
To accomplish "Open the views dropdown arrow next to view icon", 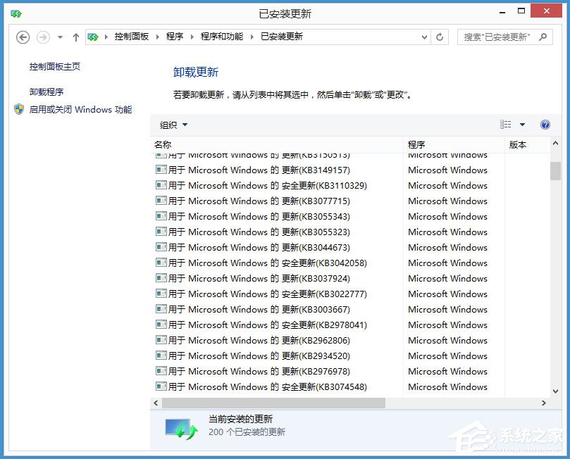I will [522, 125].
